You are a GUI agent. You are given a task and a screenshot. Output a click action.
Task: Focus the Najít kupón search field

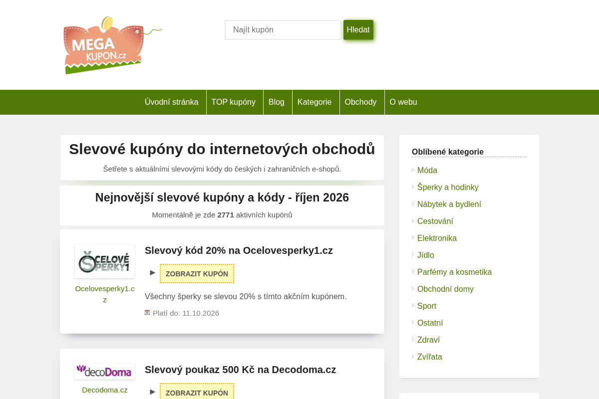(x=283, y=30)
